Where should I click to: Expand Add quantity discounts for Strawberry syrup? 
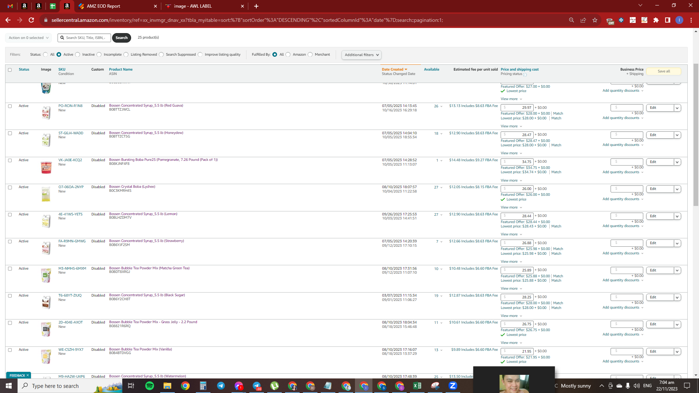(x=623, y=253)
